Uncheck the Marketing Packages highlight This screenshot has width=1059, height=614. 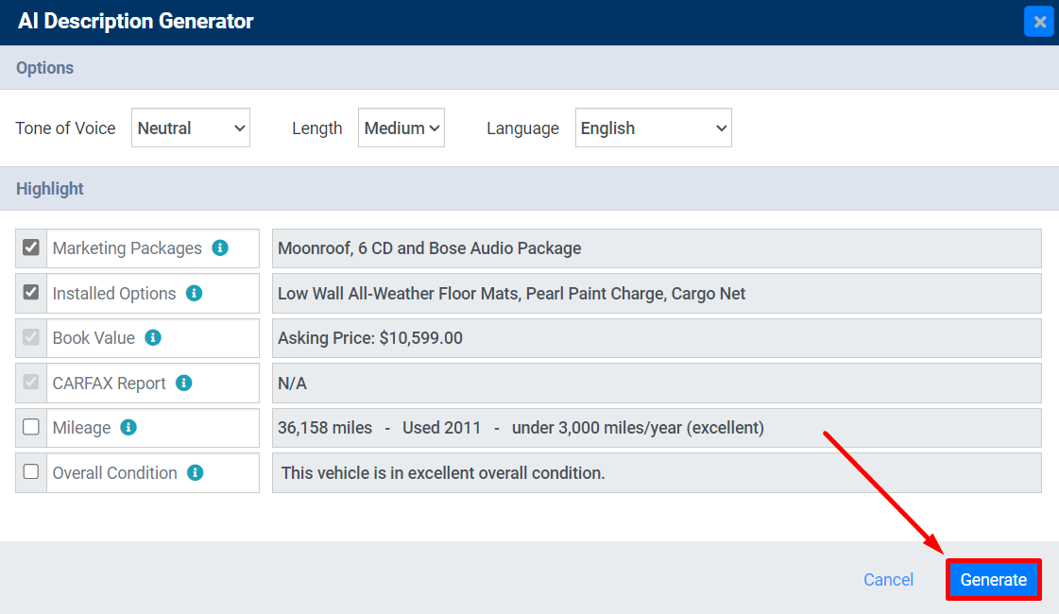[30, 247]
